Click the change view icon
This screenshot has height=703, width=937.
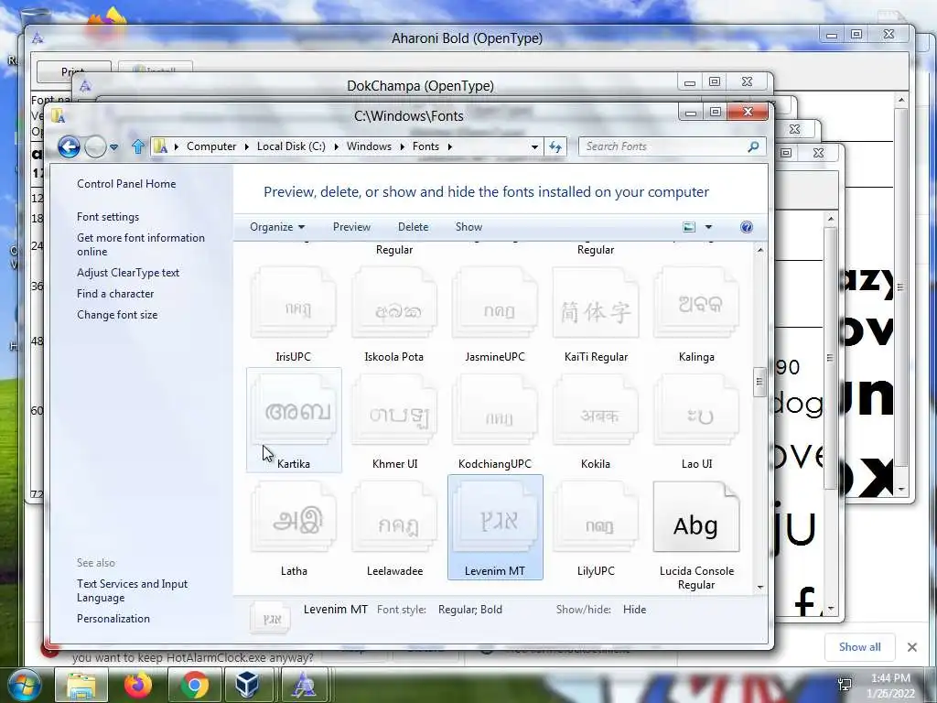tap(689, 227)
